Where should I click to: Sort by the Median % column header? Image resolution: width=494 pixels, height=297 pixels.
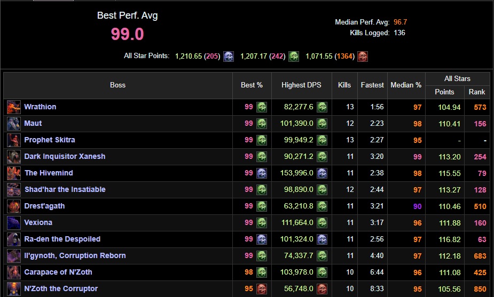pyautogui.click(x=406, y=85)
